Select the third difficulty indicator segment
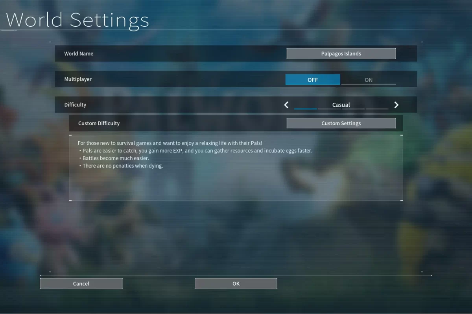 coord(353,108)
